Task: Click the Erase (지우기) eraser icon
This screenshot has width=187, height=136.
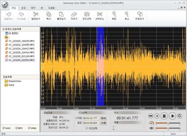Action: pos(74,14)
